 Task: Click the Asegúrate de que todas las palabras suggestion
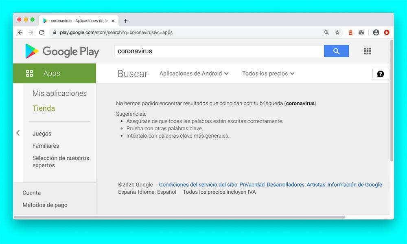(x=205, y=121)
